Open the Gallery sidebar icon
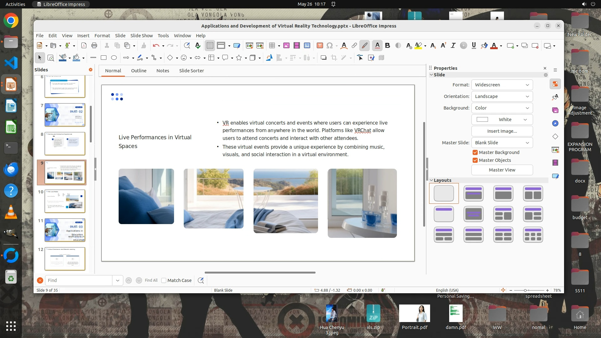Viewport: 601px width, 338px height. pyautogui.click(x=555, y=110)
